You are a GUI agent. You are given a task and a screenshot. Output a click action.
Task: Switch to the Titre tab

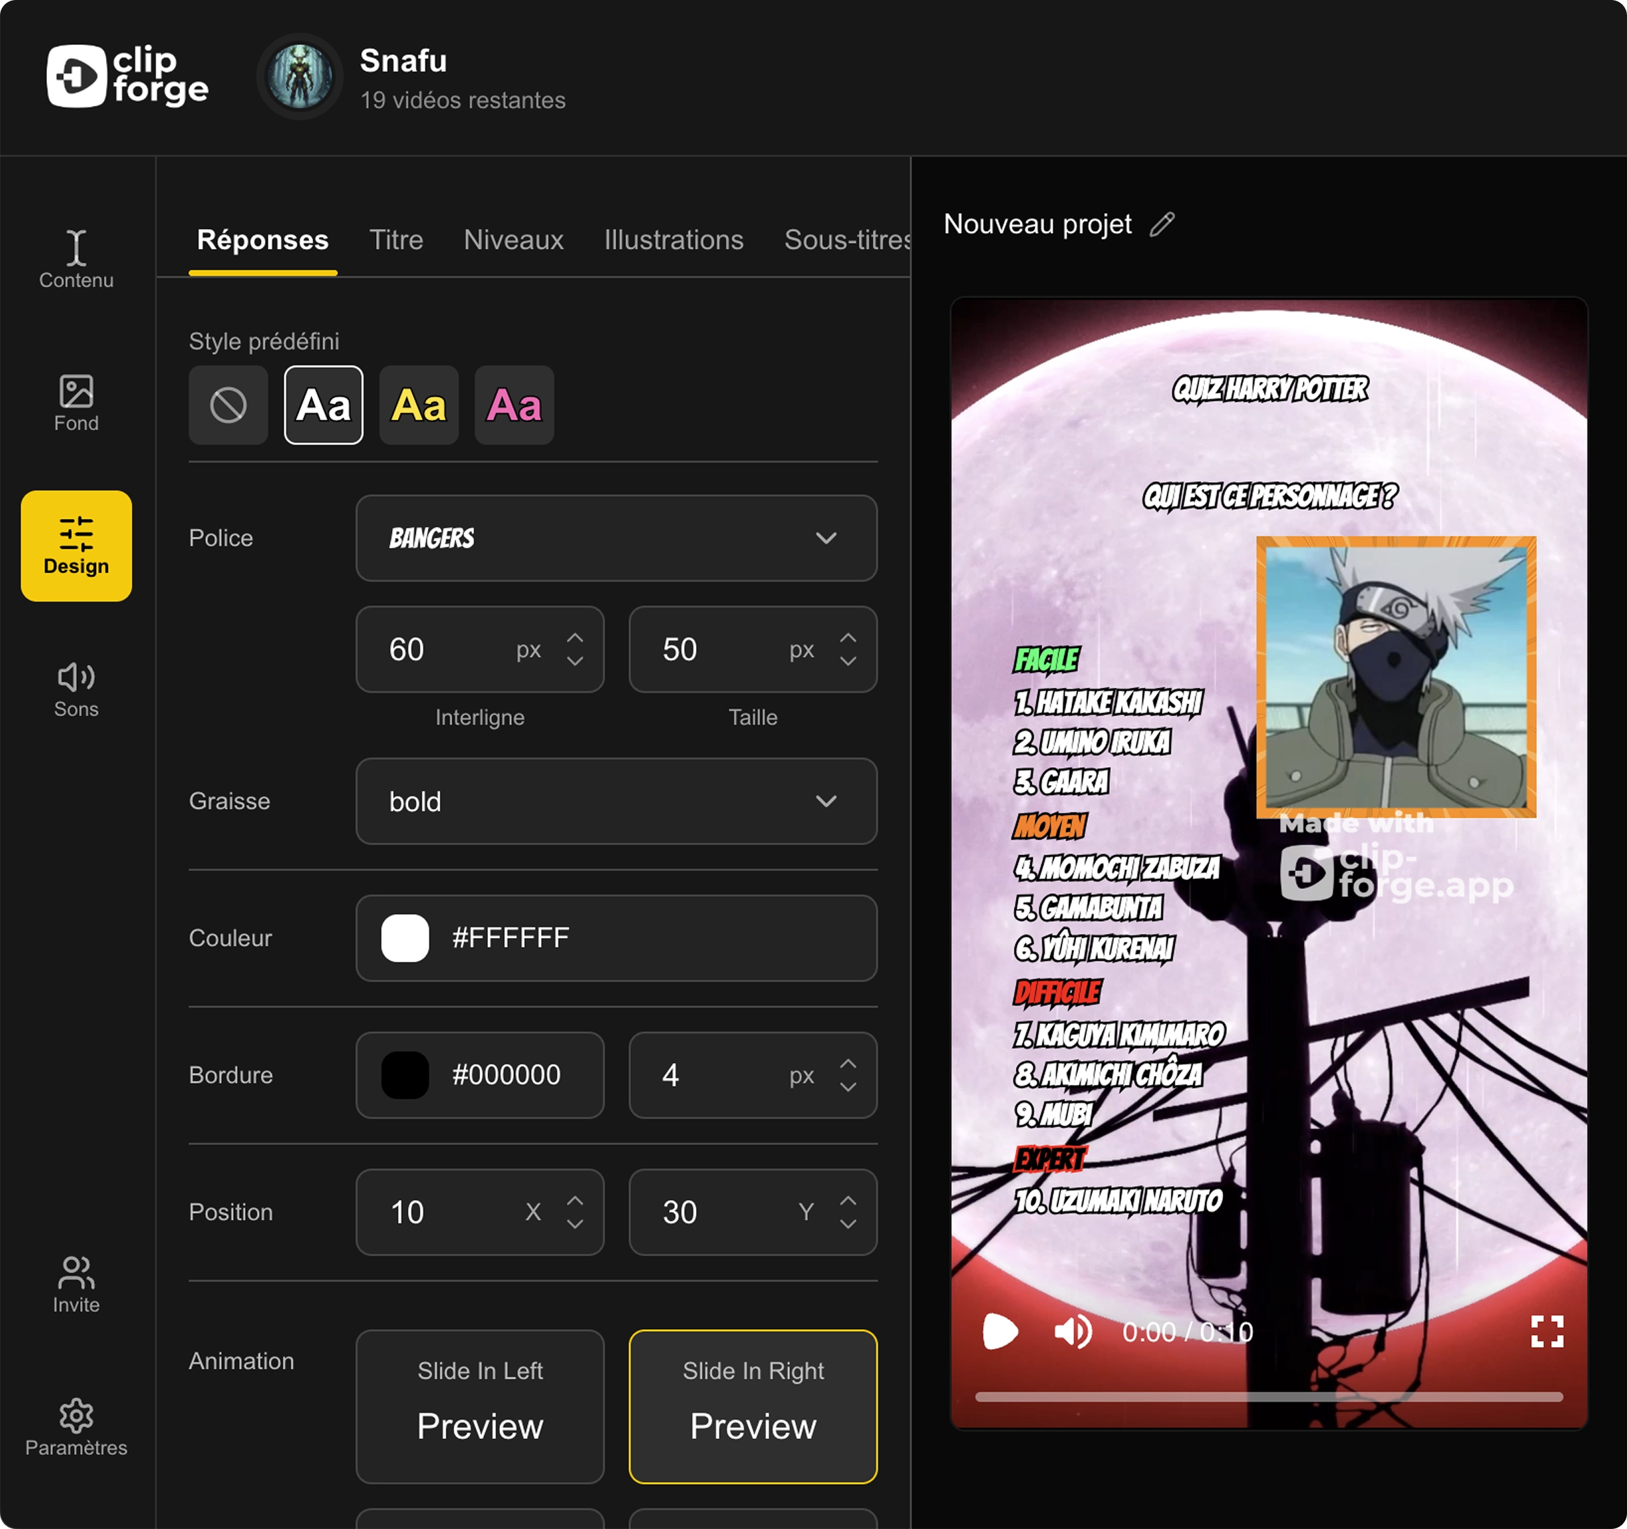pos(396,240)
